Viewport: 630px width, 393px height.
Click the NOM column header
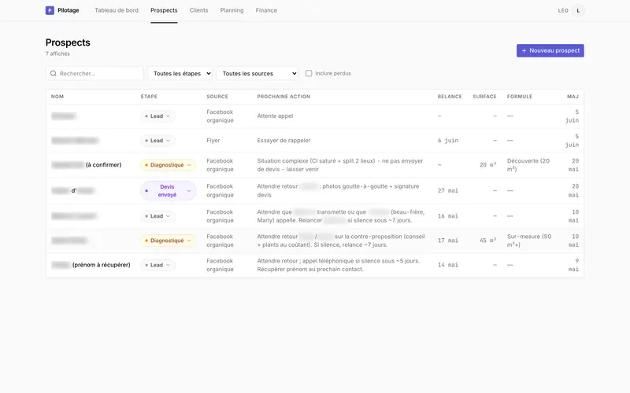57,97
